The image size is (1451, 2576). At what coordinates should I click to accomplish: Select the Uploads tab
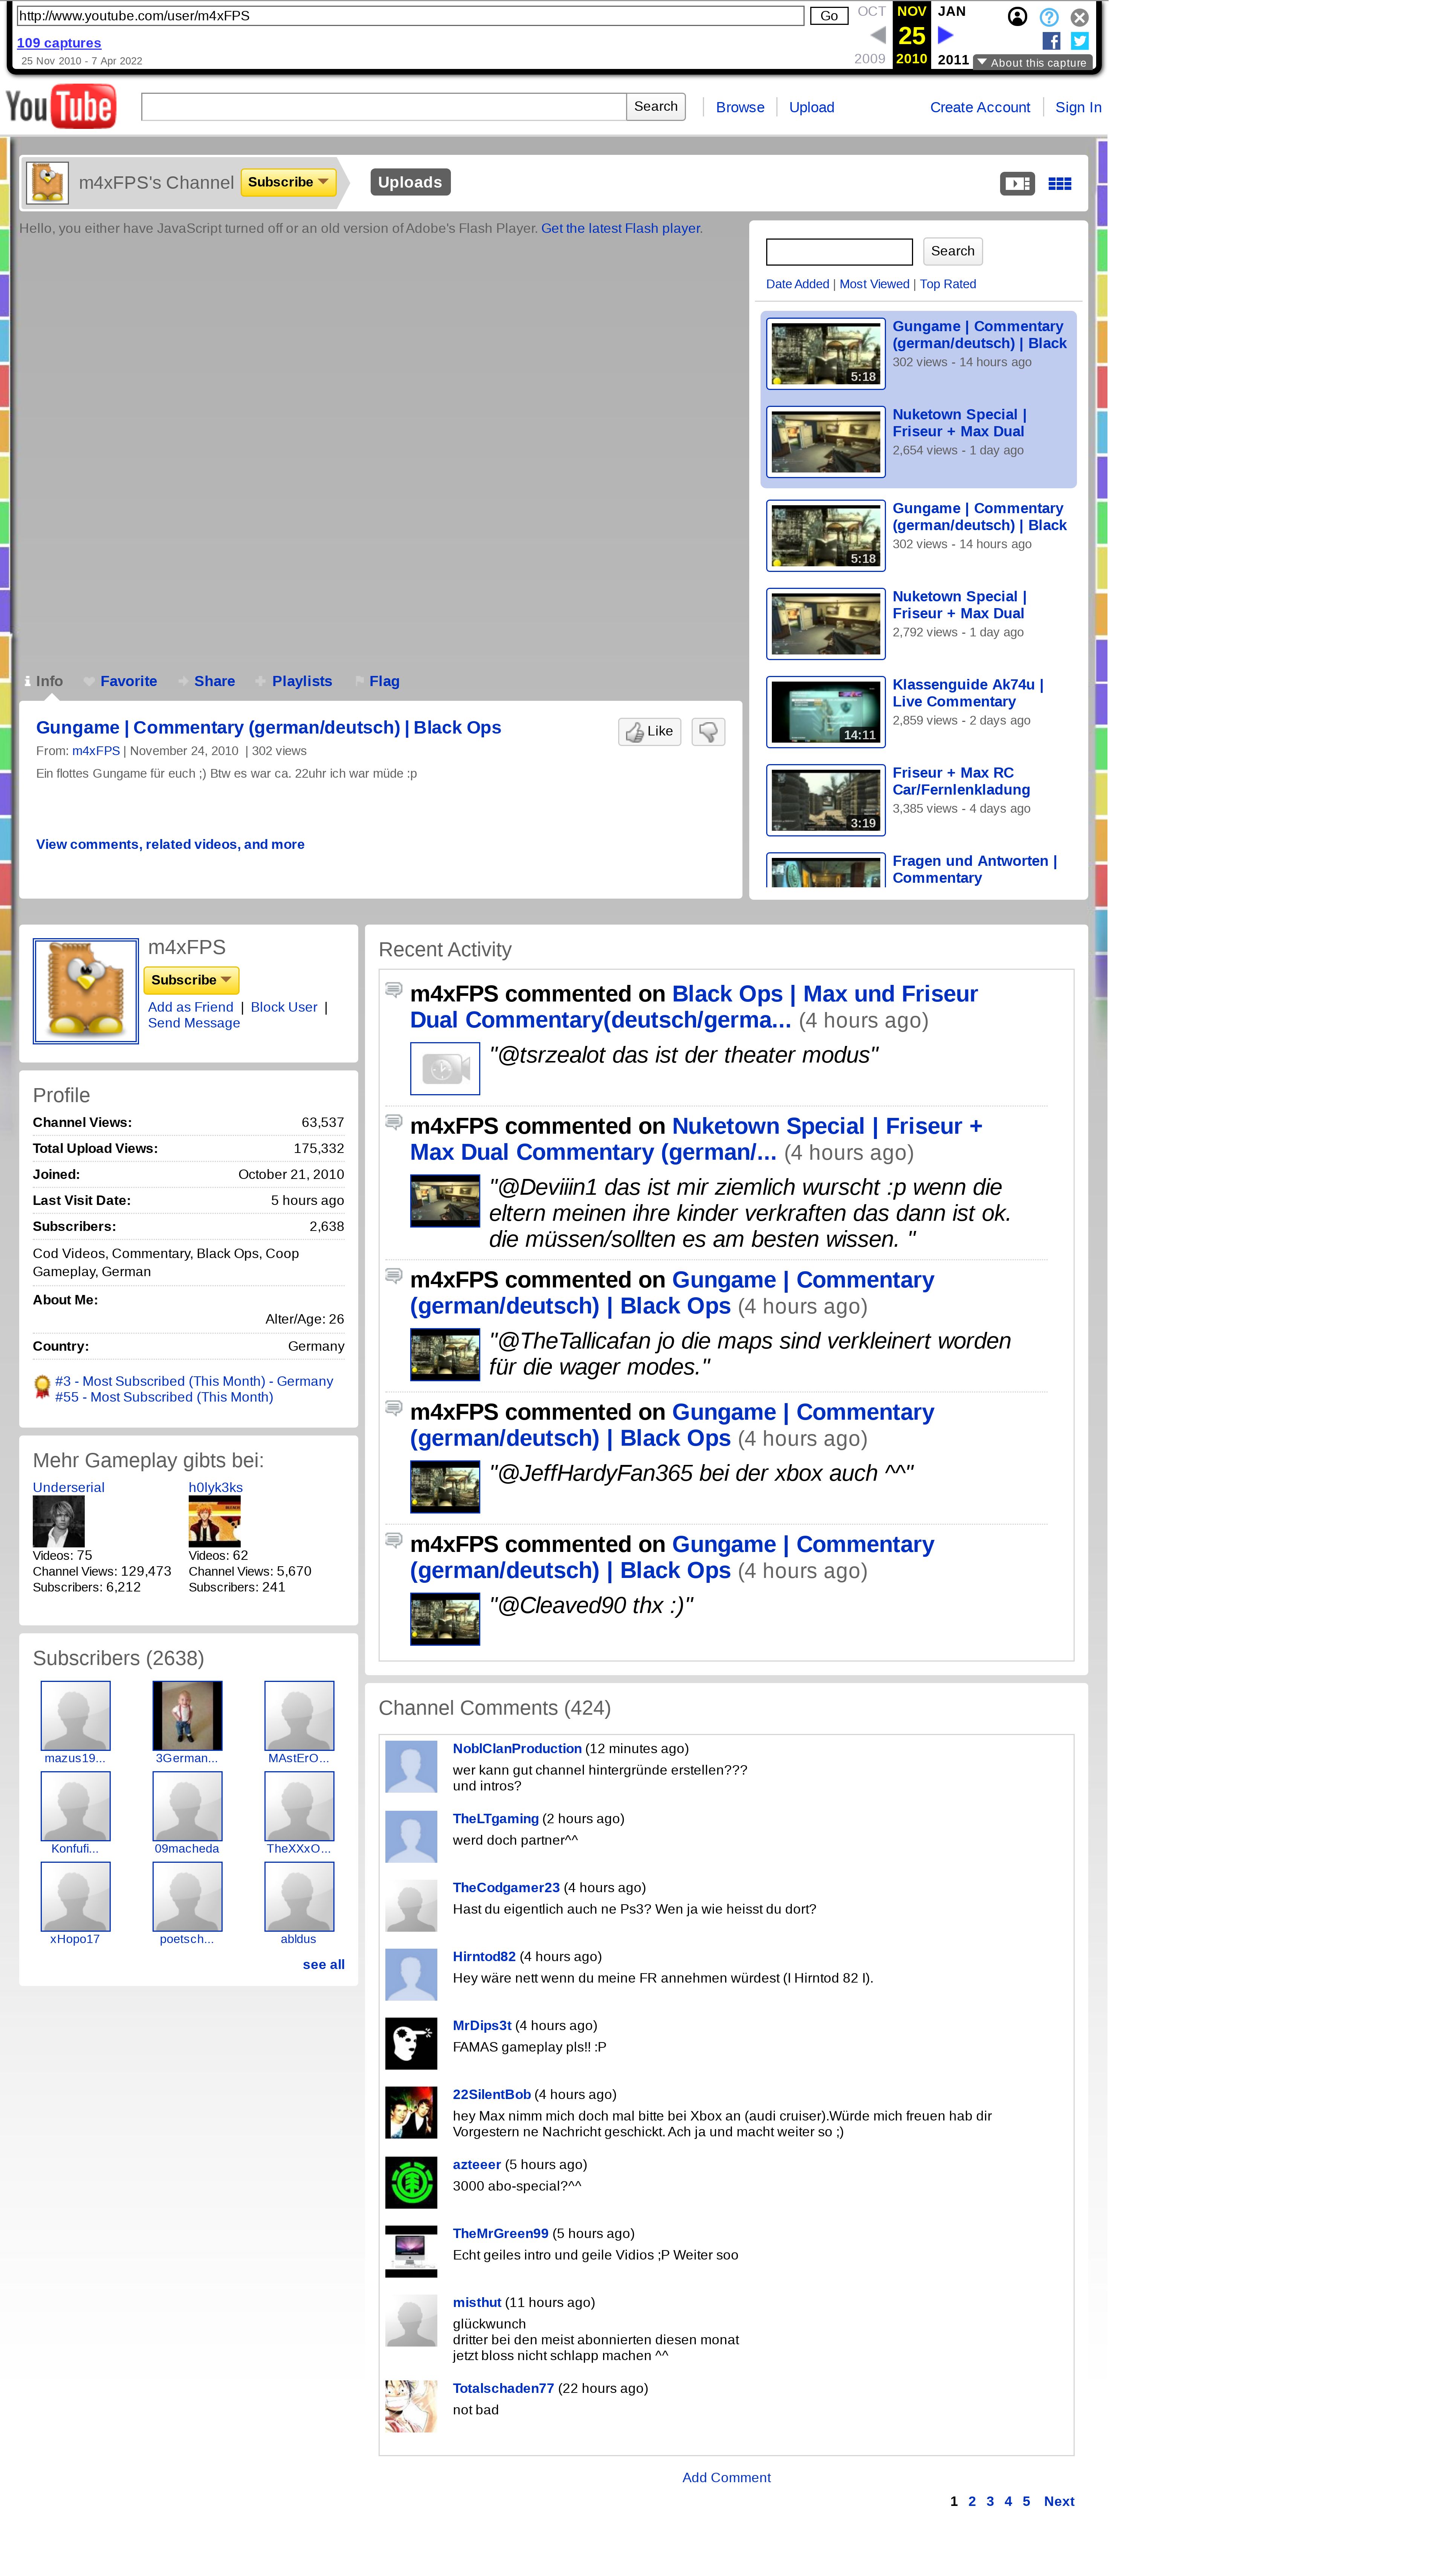pyautogui.click(x=410, y=182)
